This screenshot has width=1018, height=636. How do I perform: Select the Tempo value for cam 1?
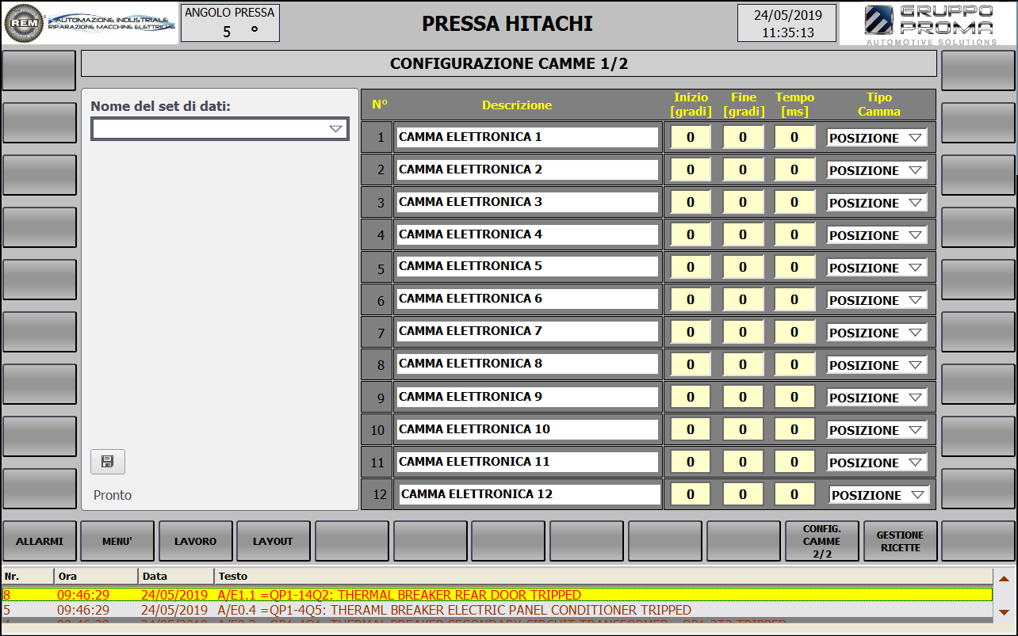pos(795,137)
